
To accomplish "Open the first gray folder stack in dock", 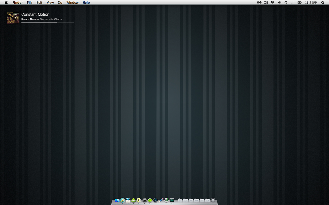I will coord(180,200).
